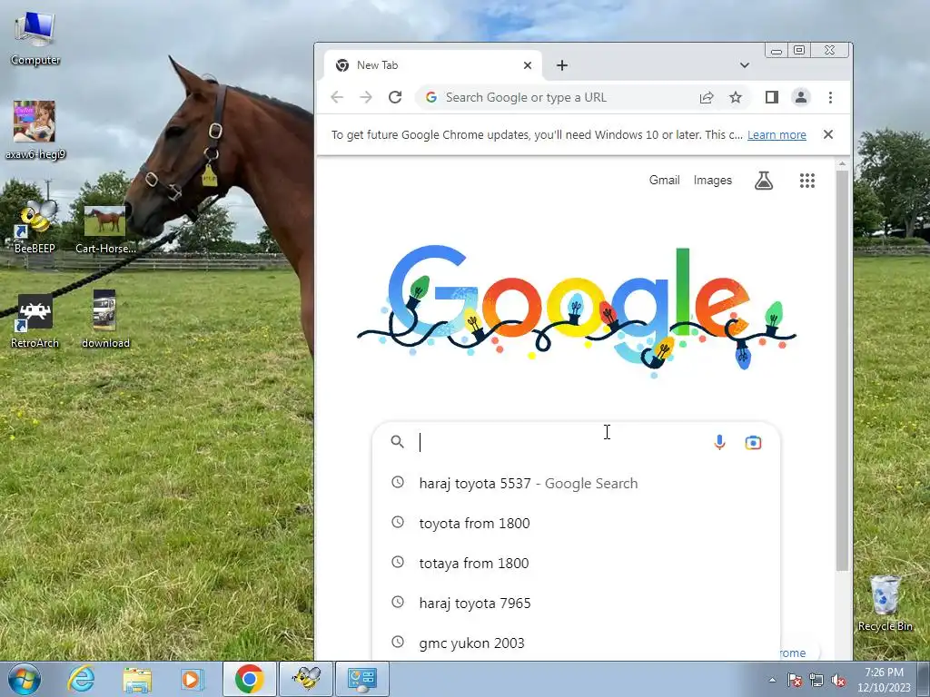Go back with Chrome's back arrow

click(x=337, y=97)
